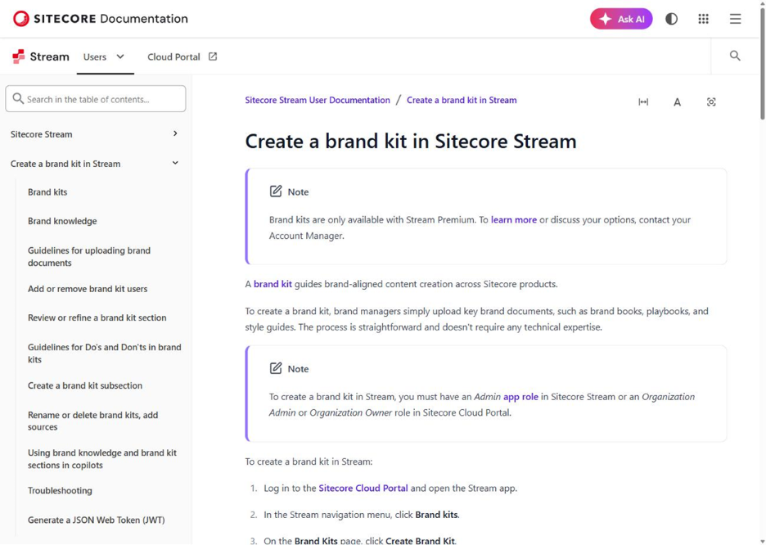The width and height of the screenshot is (766, 545).
Task: Expand the Sitecore Stream section chevron
Action: [x=175, y=133]
